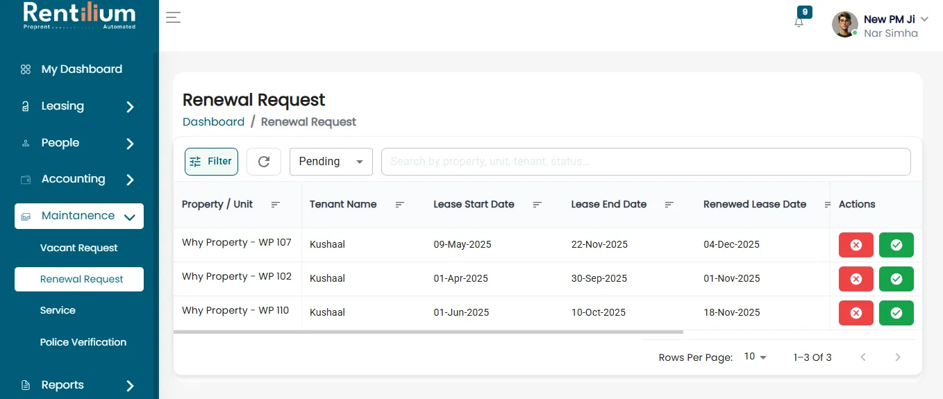Expand the People menu chevron

pyautogui.click(x=130, y=144)
